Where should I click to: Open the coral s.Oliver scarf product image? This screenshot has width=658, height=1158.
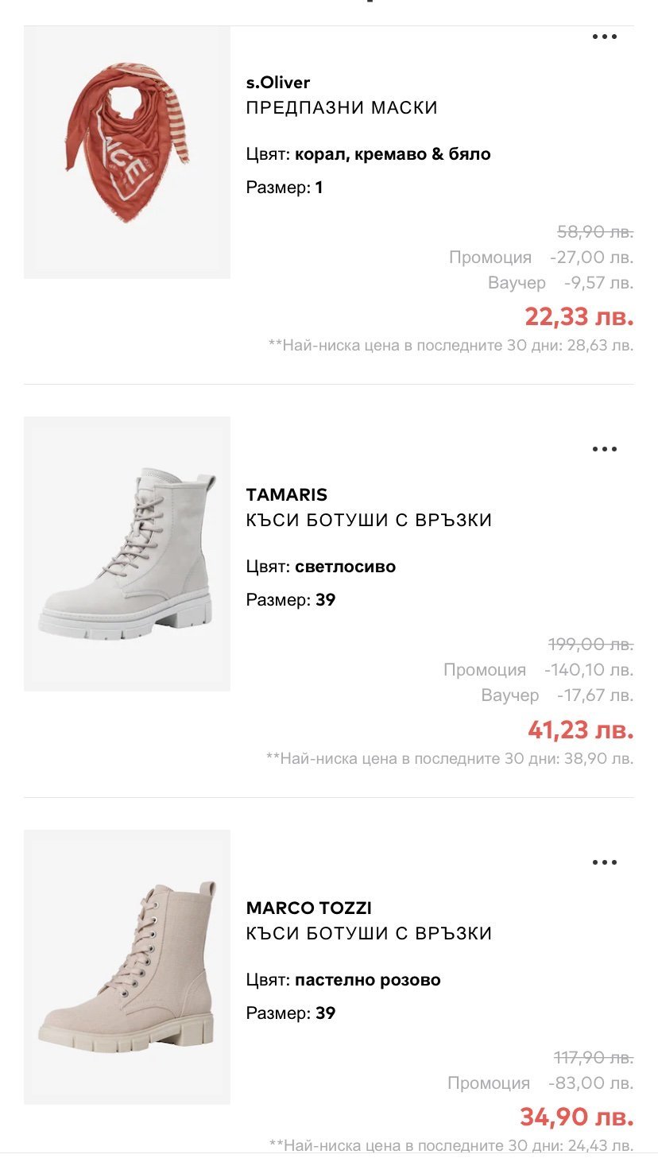(x=127, y=152)
